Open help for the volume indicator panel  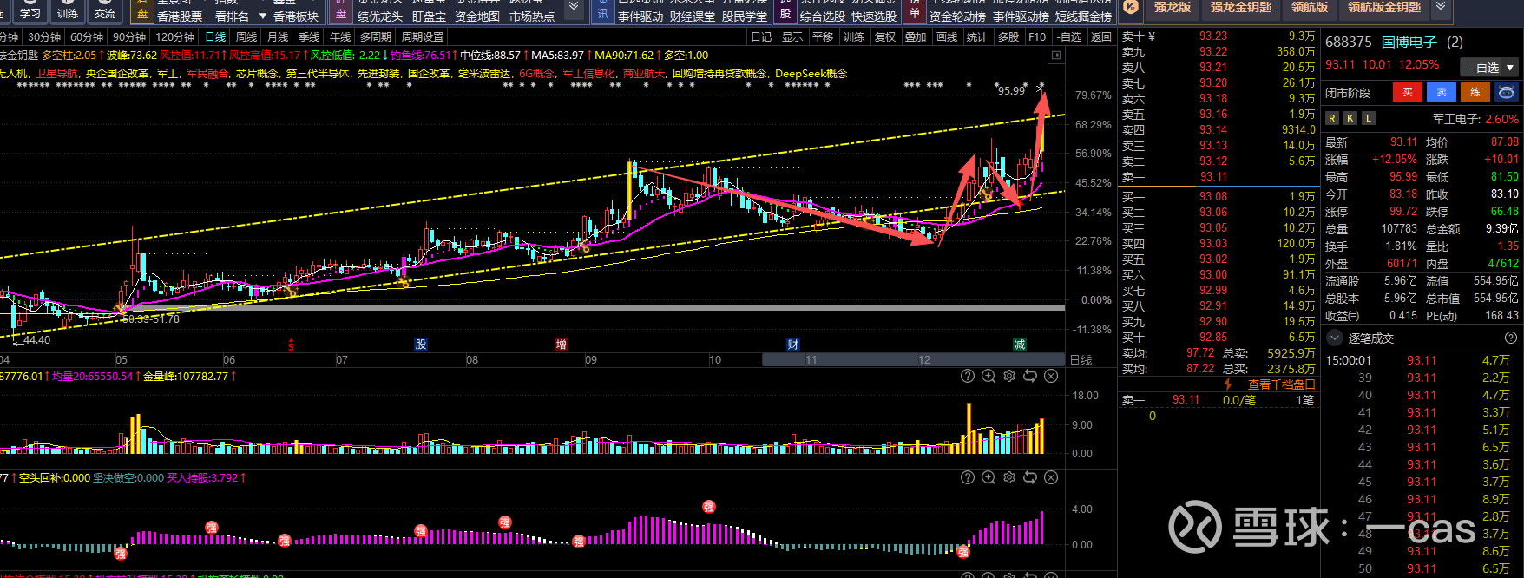click(968, 376)
